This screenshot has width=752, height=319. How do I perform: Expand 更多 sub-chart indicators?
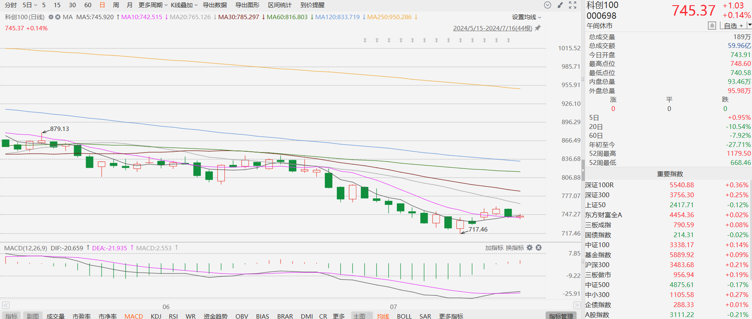[x=338, y=316]
